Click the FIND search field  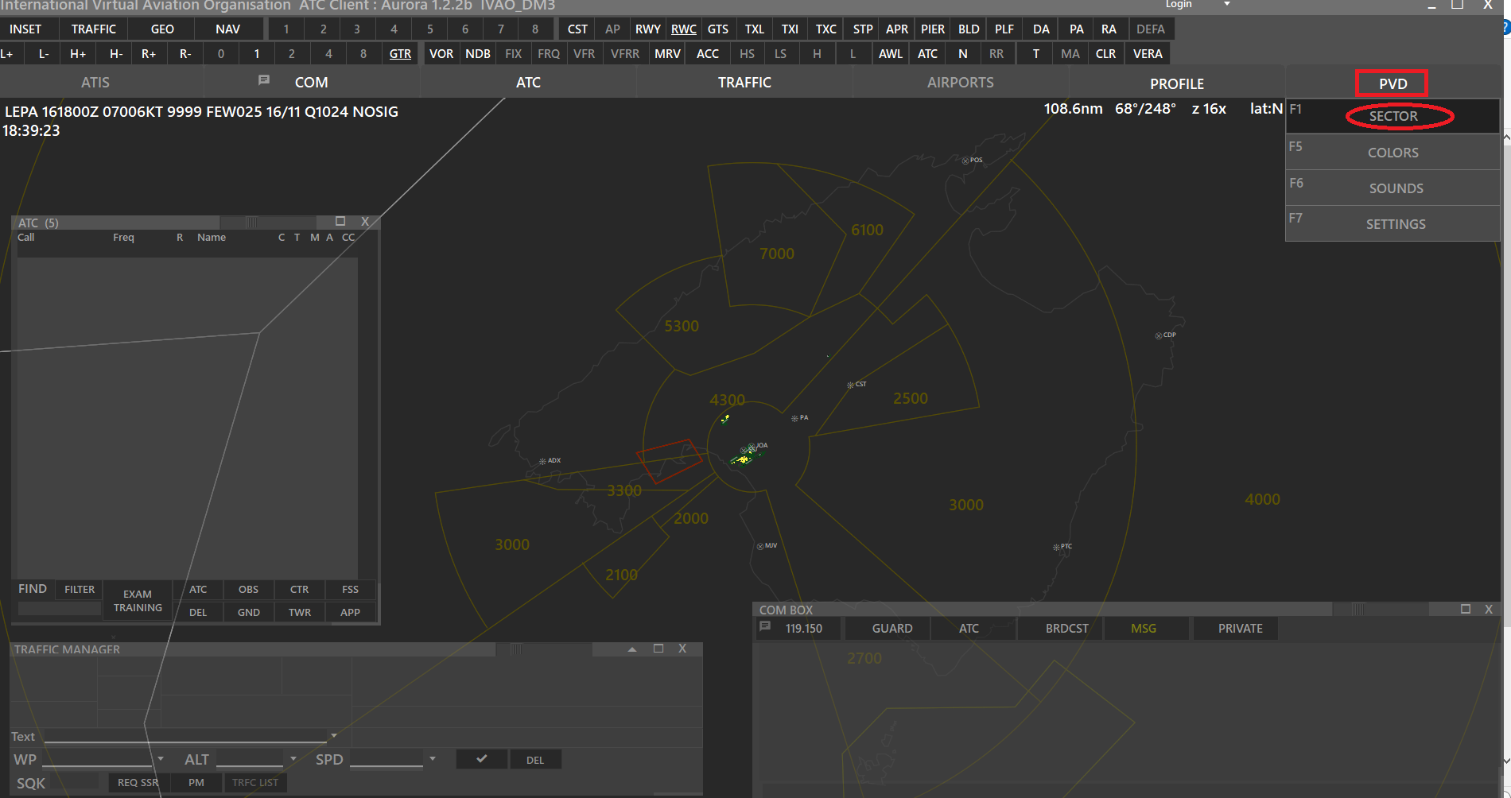(x=60, y=608)
